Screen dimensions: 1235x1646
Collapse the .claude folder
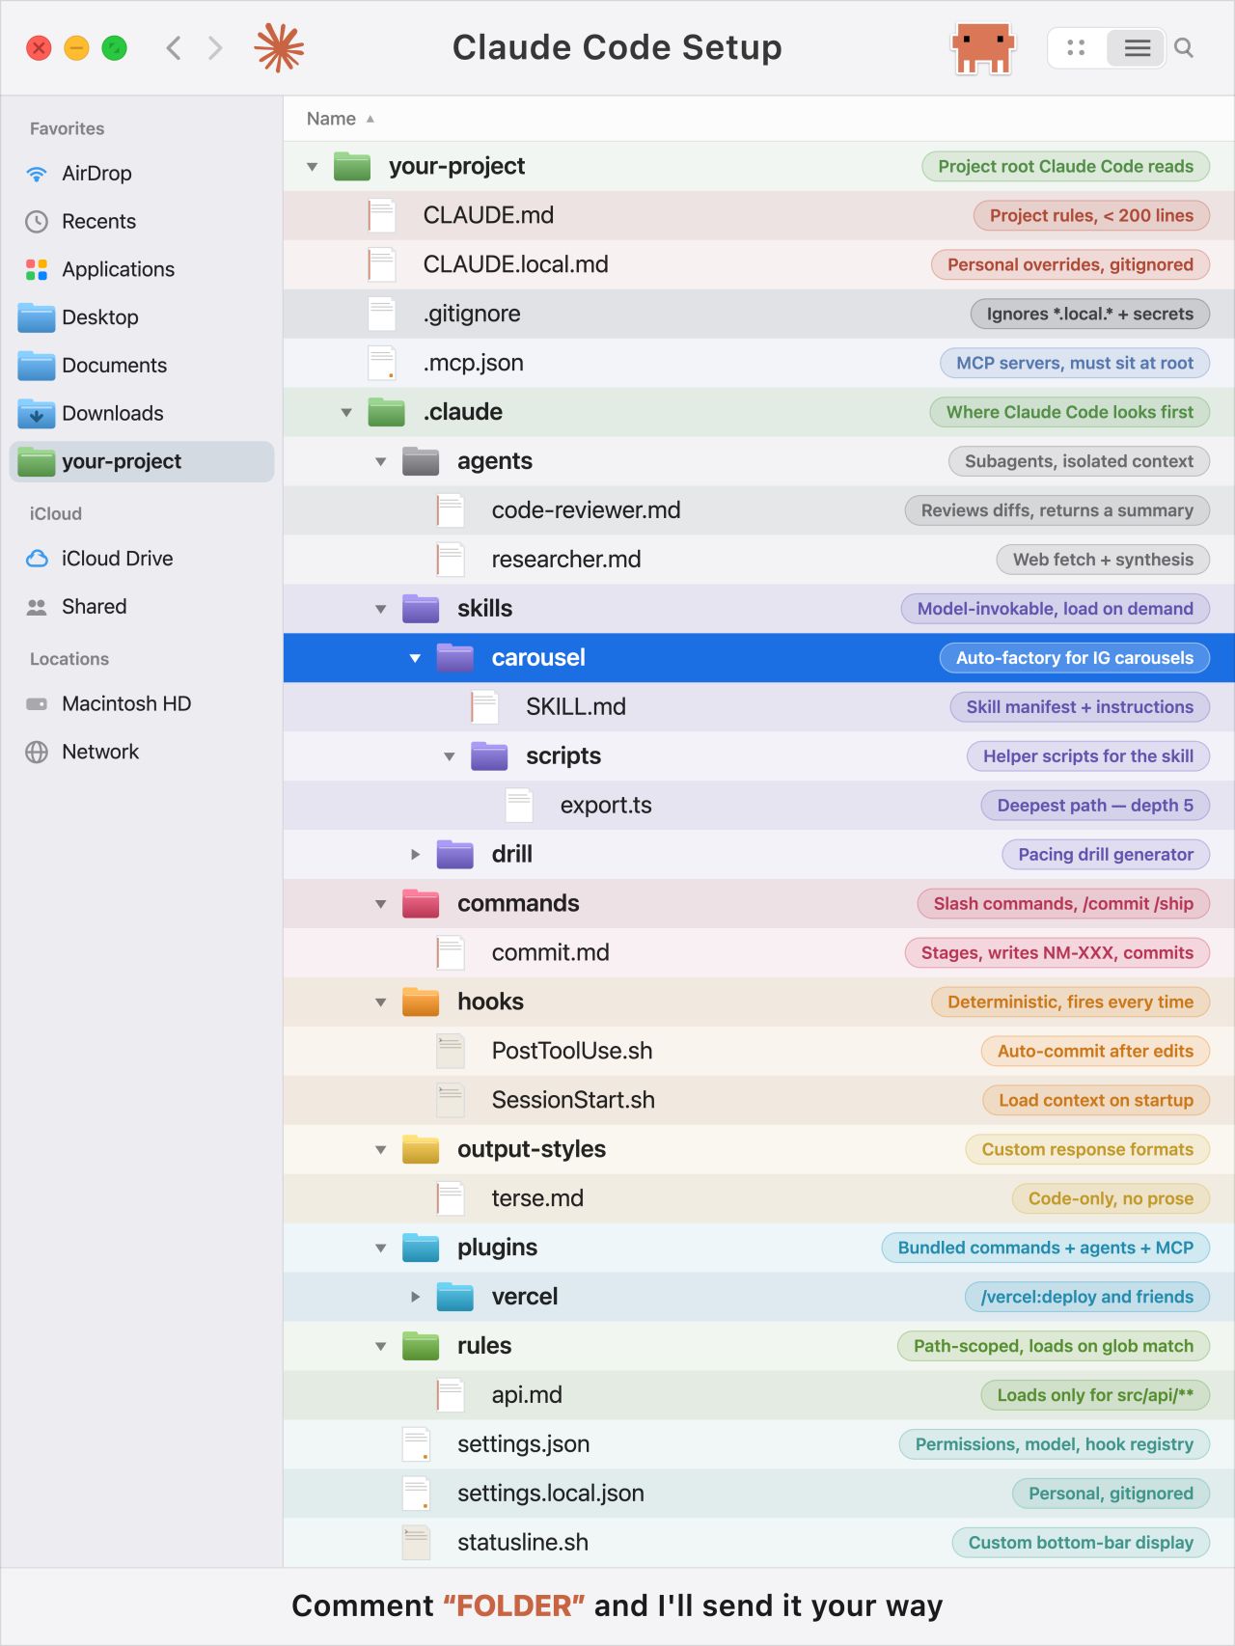(346, 413)
